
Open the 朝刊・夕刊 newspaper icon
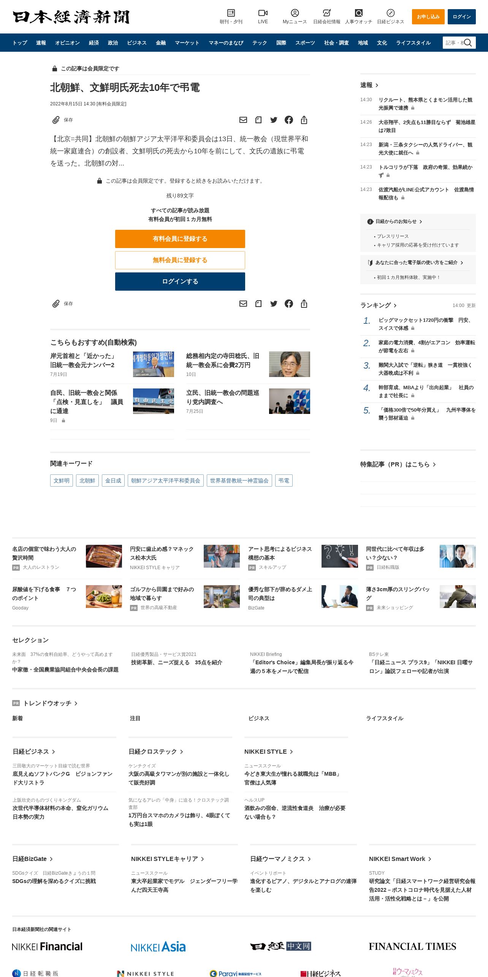[x=231, y=13]
